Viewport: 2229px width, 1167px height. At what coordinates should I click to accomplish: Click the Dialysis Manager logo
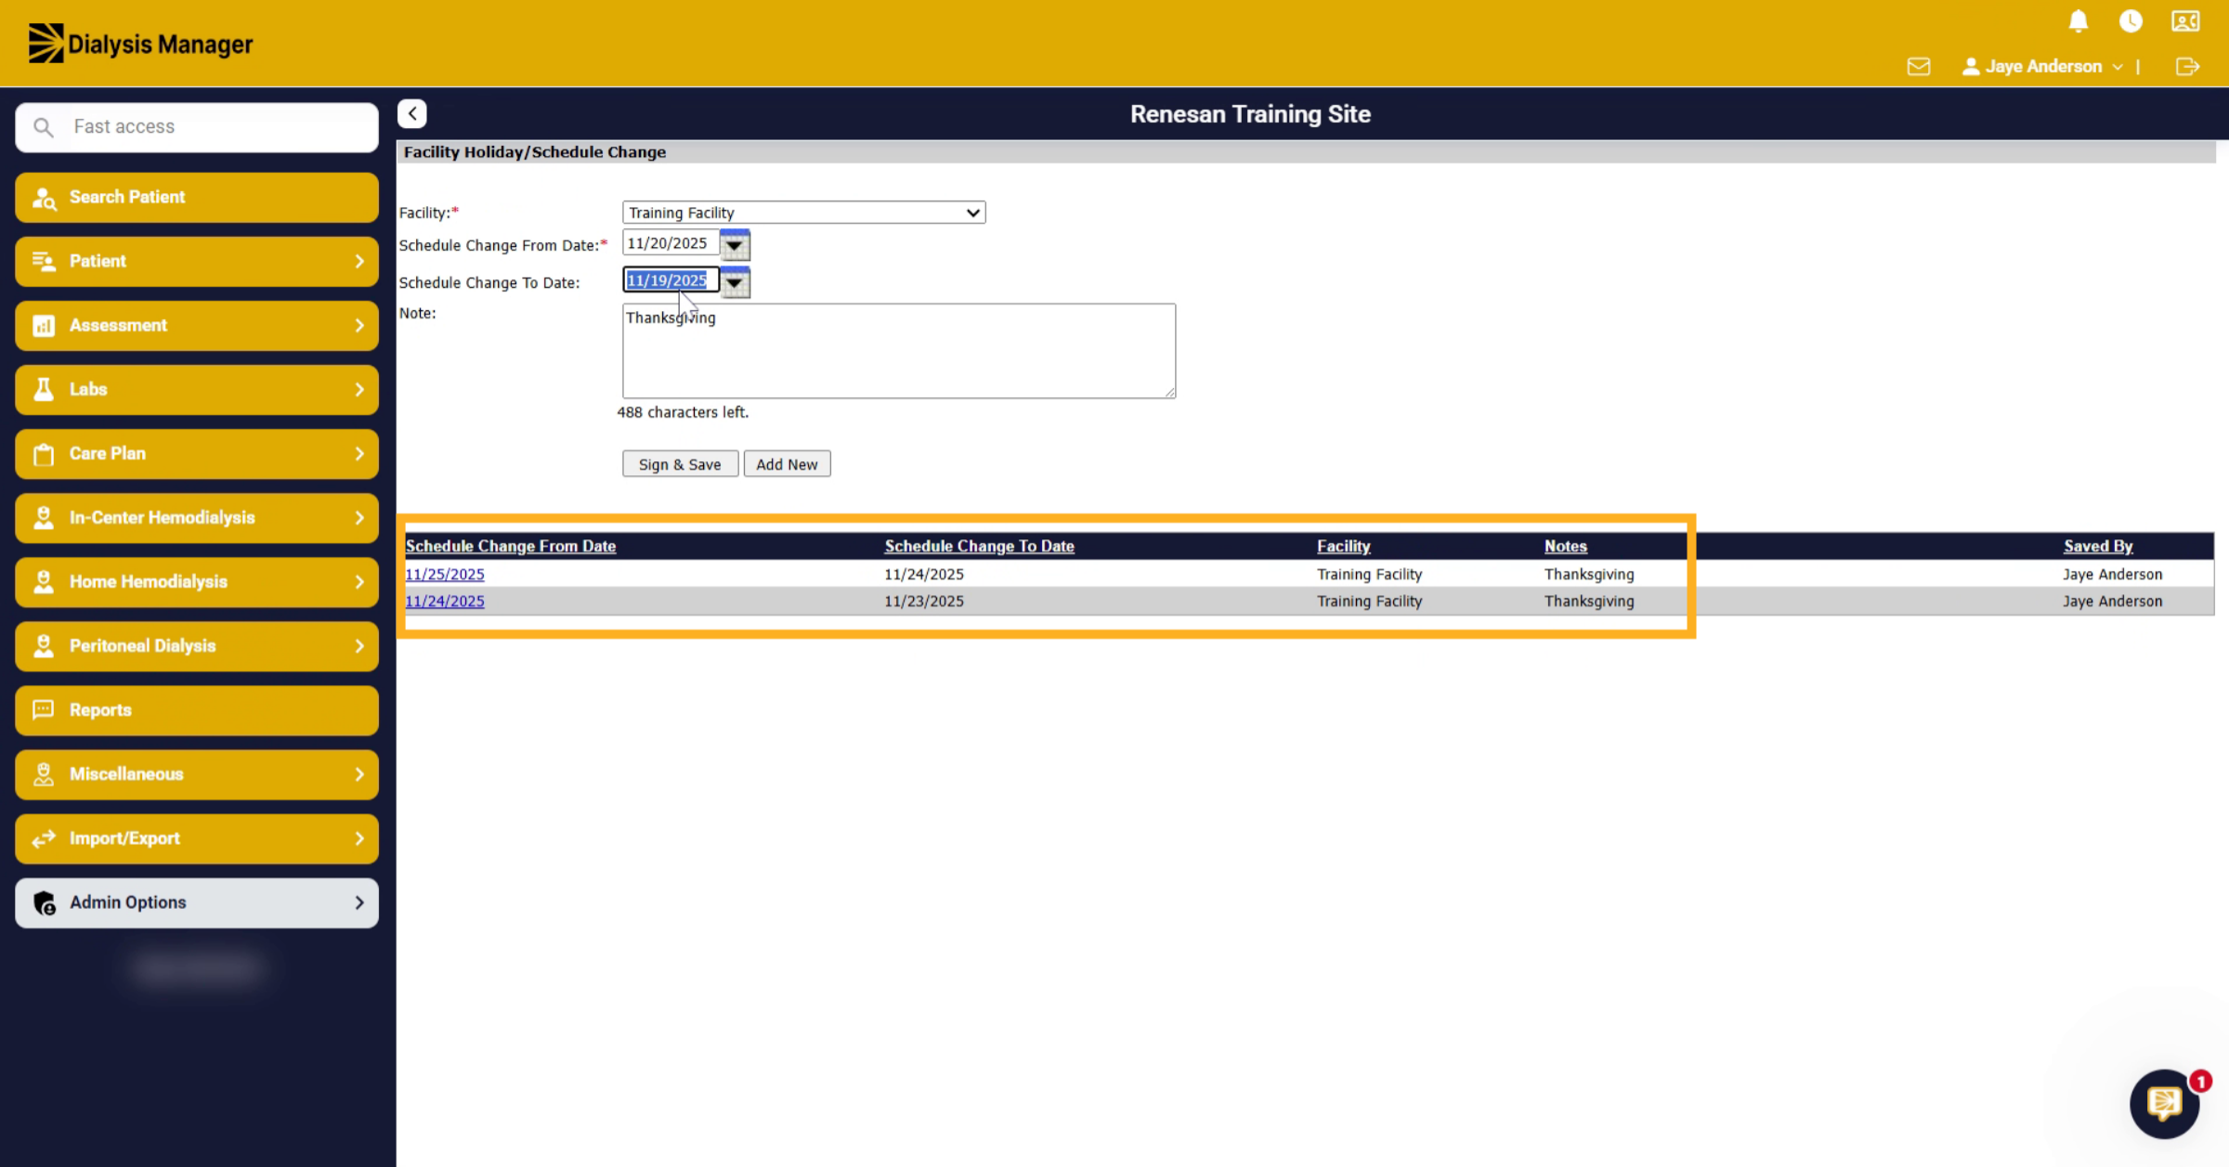[140, 44]
